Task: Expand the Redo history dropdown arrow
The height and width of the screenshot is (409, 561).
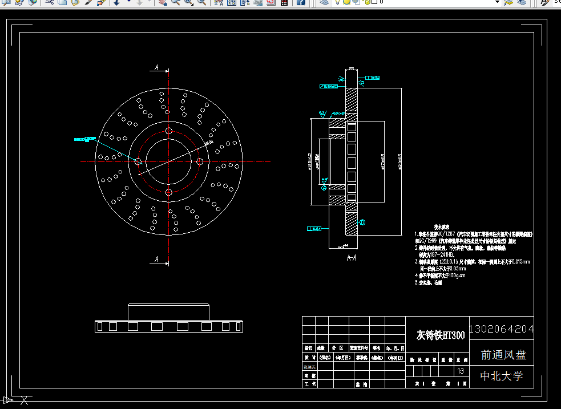Action: (x=151, y=2)
